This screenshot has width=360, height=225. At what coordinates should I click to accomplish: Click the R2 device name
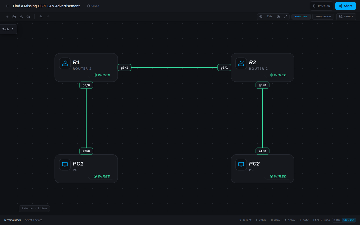[x=252, y=62]
